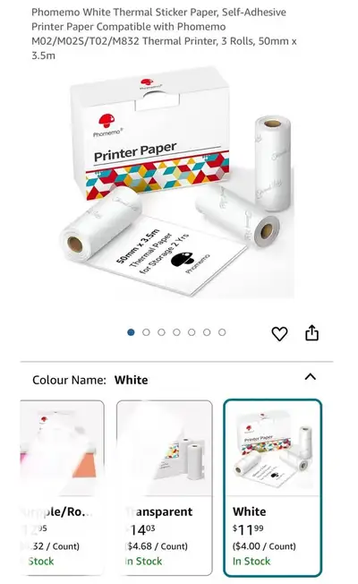Go to second image carousel dot
Image resolution: width=358 pixels, height=584 pixels.
click(146, 332)
